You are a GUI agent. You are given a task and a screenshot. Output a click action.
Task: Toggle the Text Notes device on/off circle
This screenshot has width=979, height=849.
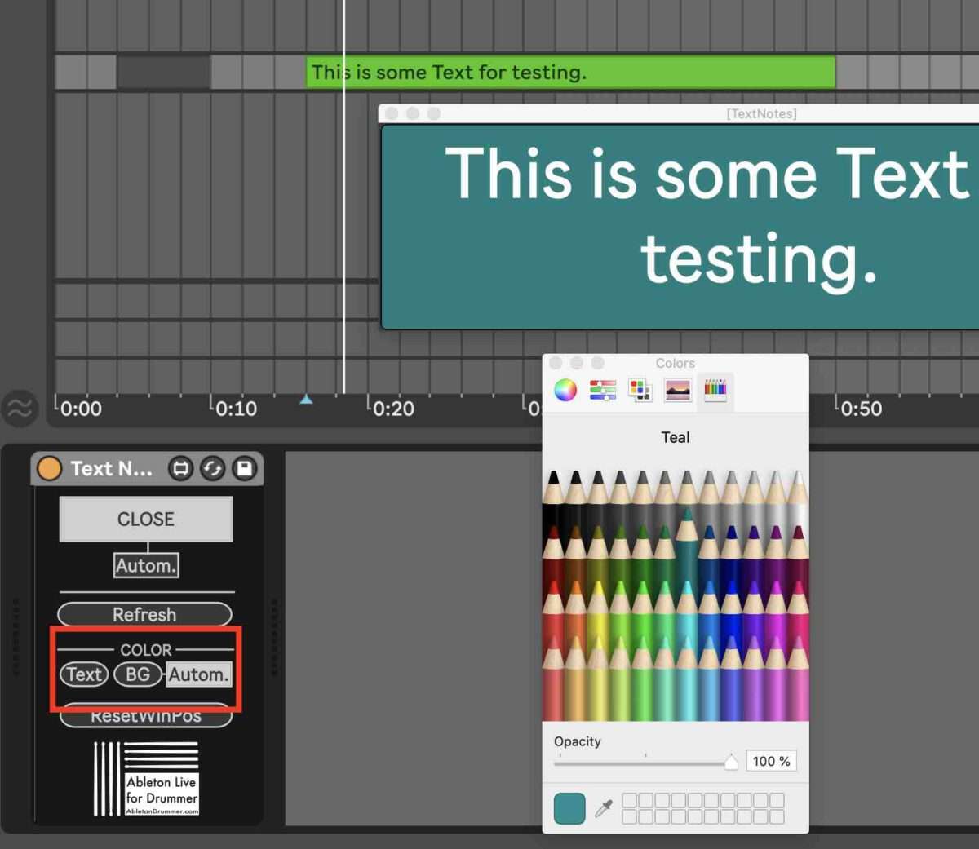tap(49, 468)
